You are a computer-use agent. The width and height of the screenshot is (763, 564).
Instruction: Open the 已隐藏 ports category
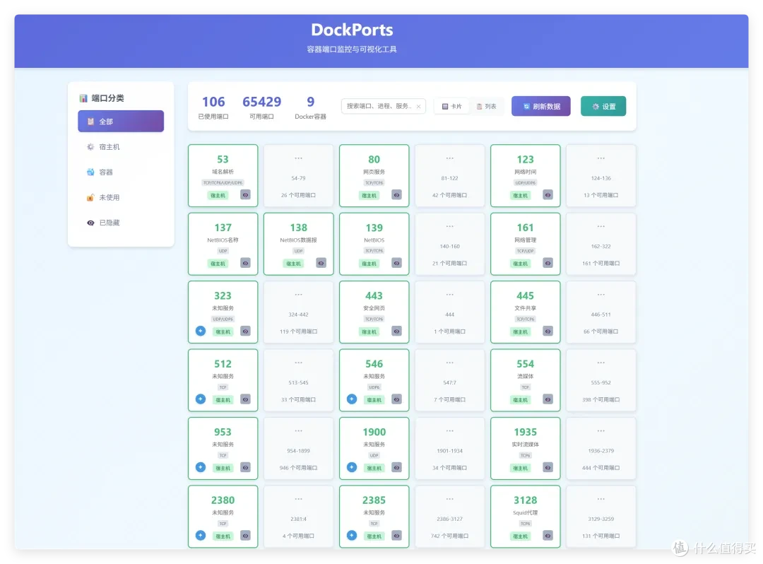click(121, 223)
